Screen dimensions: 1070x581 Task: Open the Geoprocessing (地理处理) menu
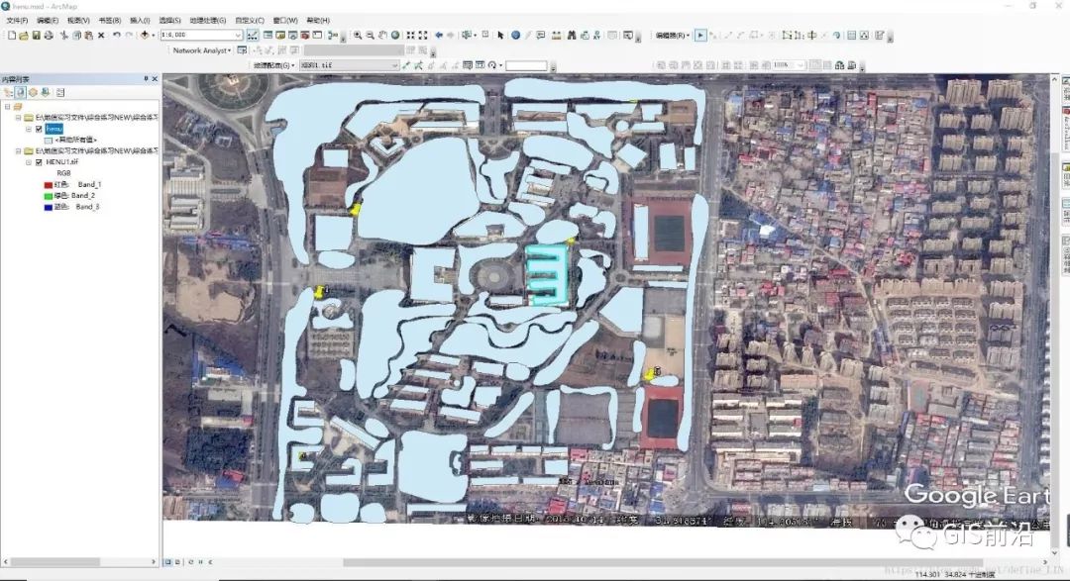tap(207, 21)
